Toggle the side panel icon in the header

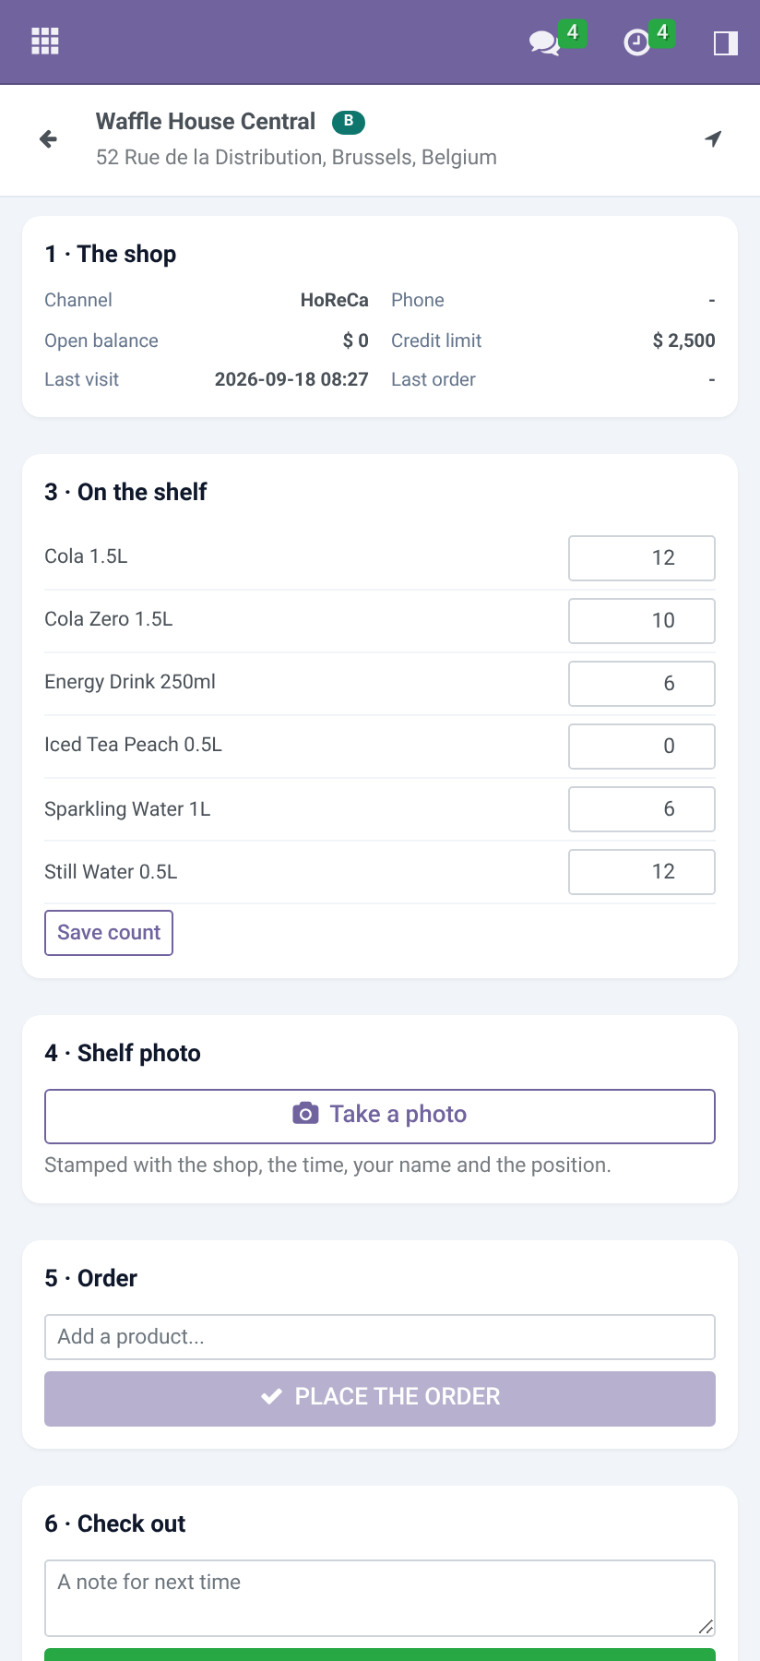(726, 42)
